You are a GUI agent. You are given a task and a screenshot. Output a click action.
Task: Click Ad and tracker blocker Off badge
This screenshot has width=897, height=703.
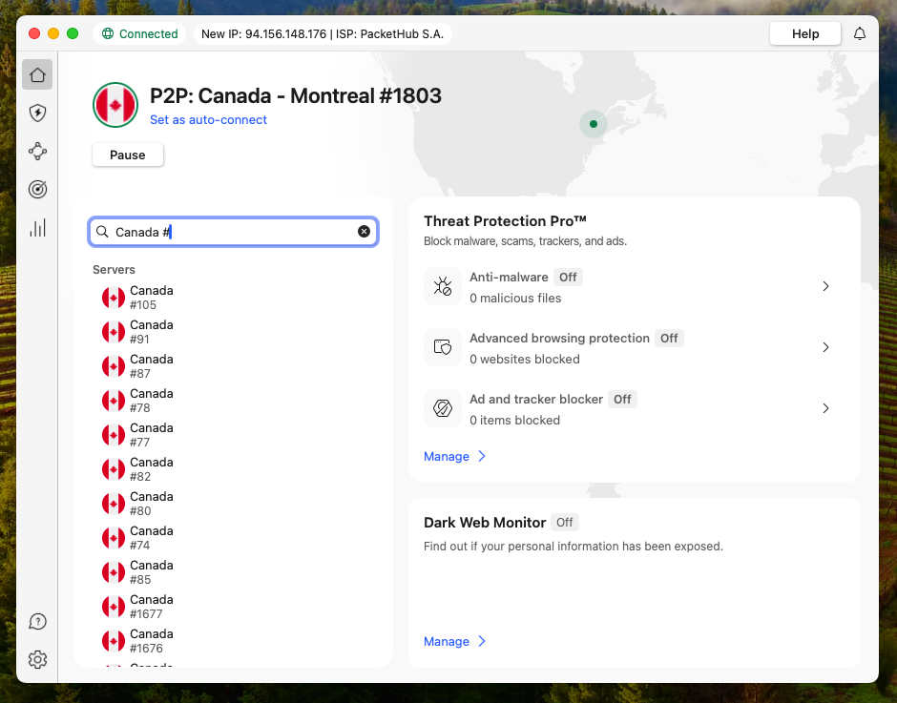coord(622,400)
